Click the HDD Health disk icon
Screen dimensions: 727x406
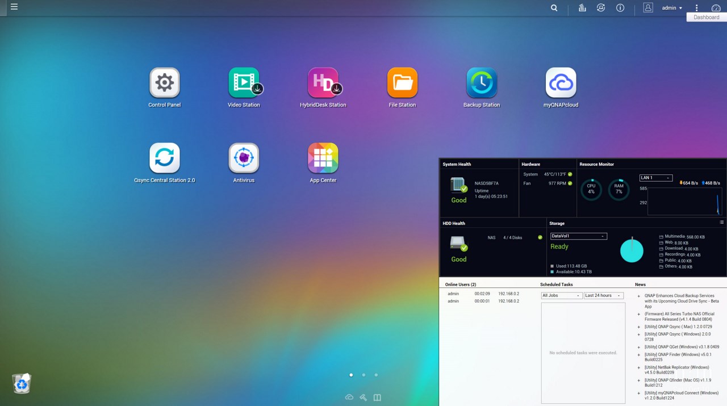pos(458,244)
